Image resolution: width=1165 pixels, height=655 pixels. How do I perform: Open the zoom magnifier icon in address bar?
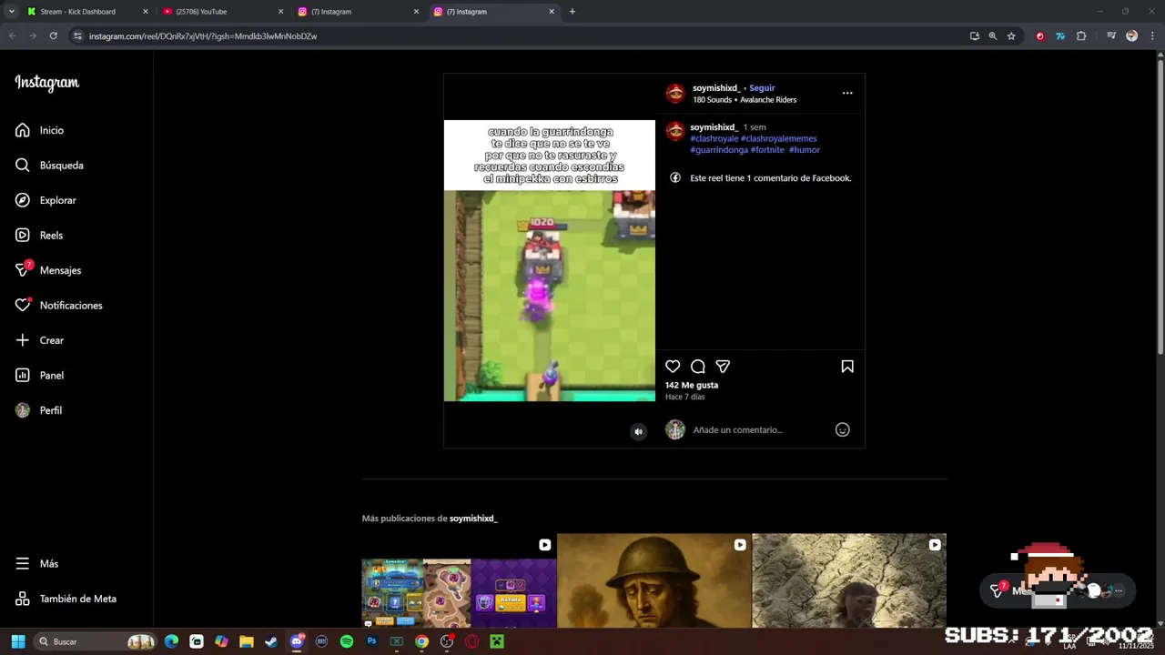[x=993, y=36]
